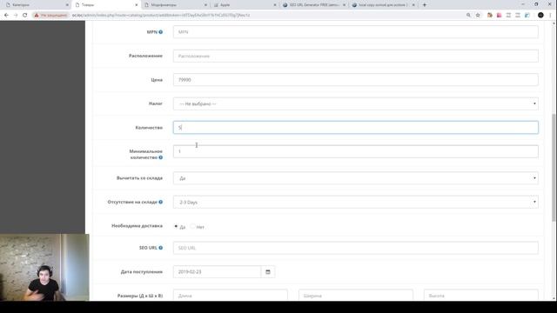Open the Отсутствие на складе dropdown
Viewport: 557px width, 313px height.
point(356,202)
